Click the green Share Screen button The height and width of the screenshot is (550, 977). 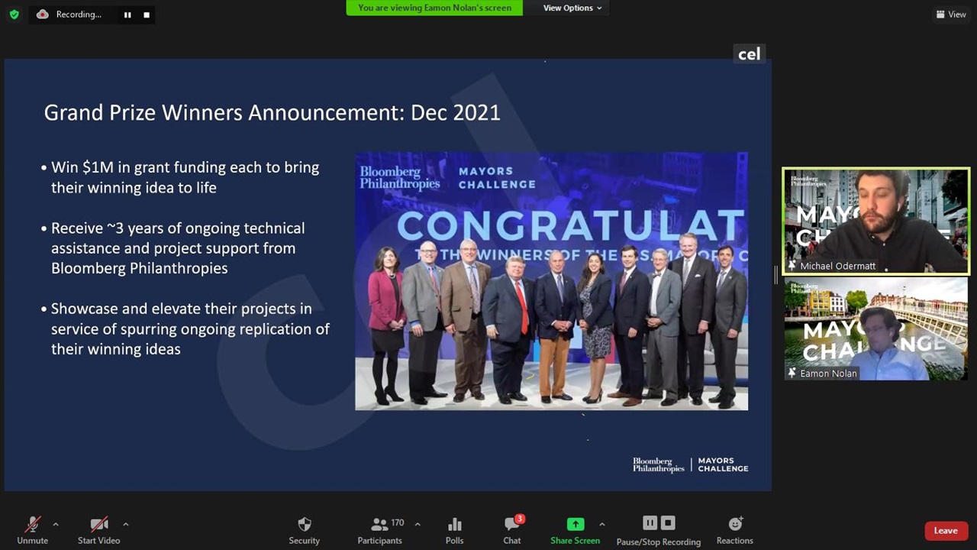coord(575,529)
